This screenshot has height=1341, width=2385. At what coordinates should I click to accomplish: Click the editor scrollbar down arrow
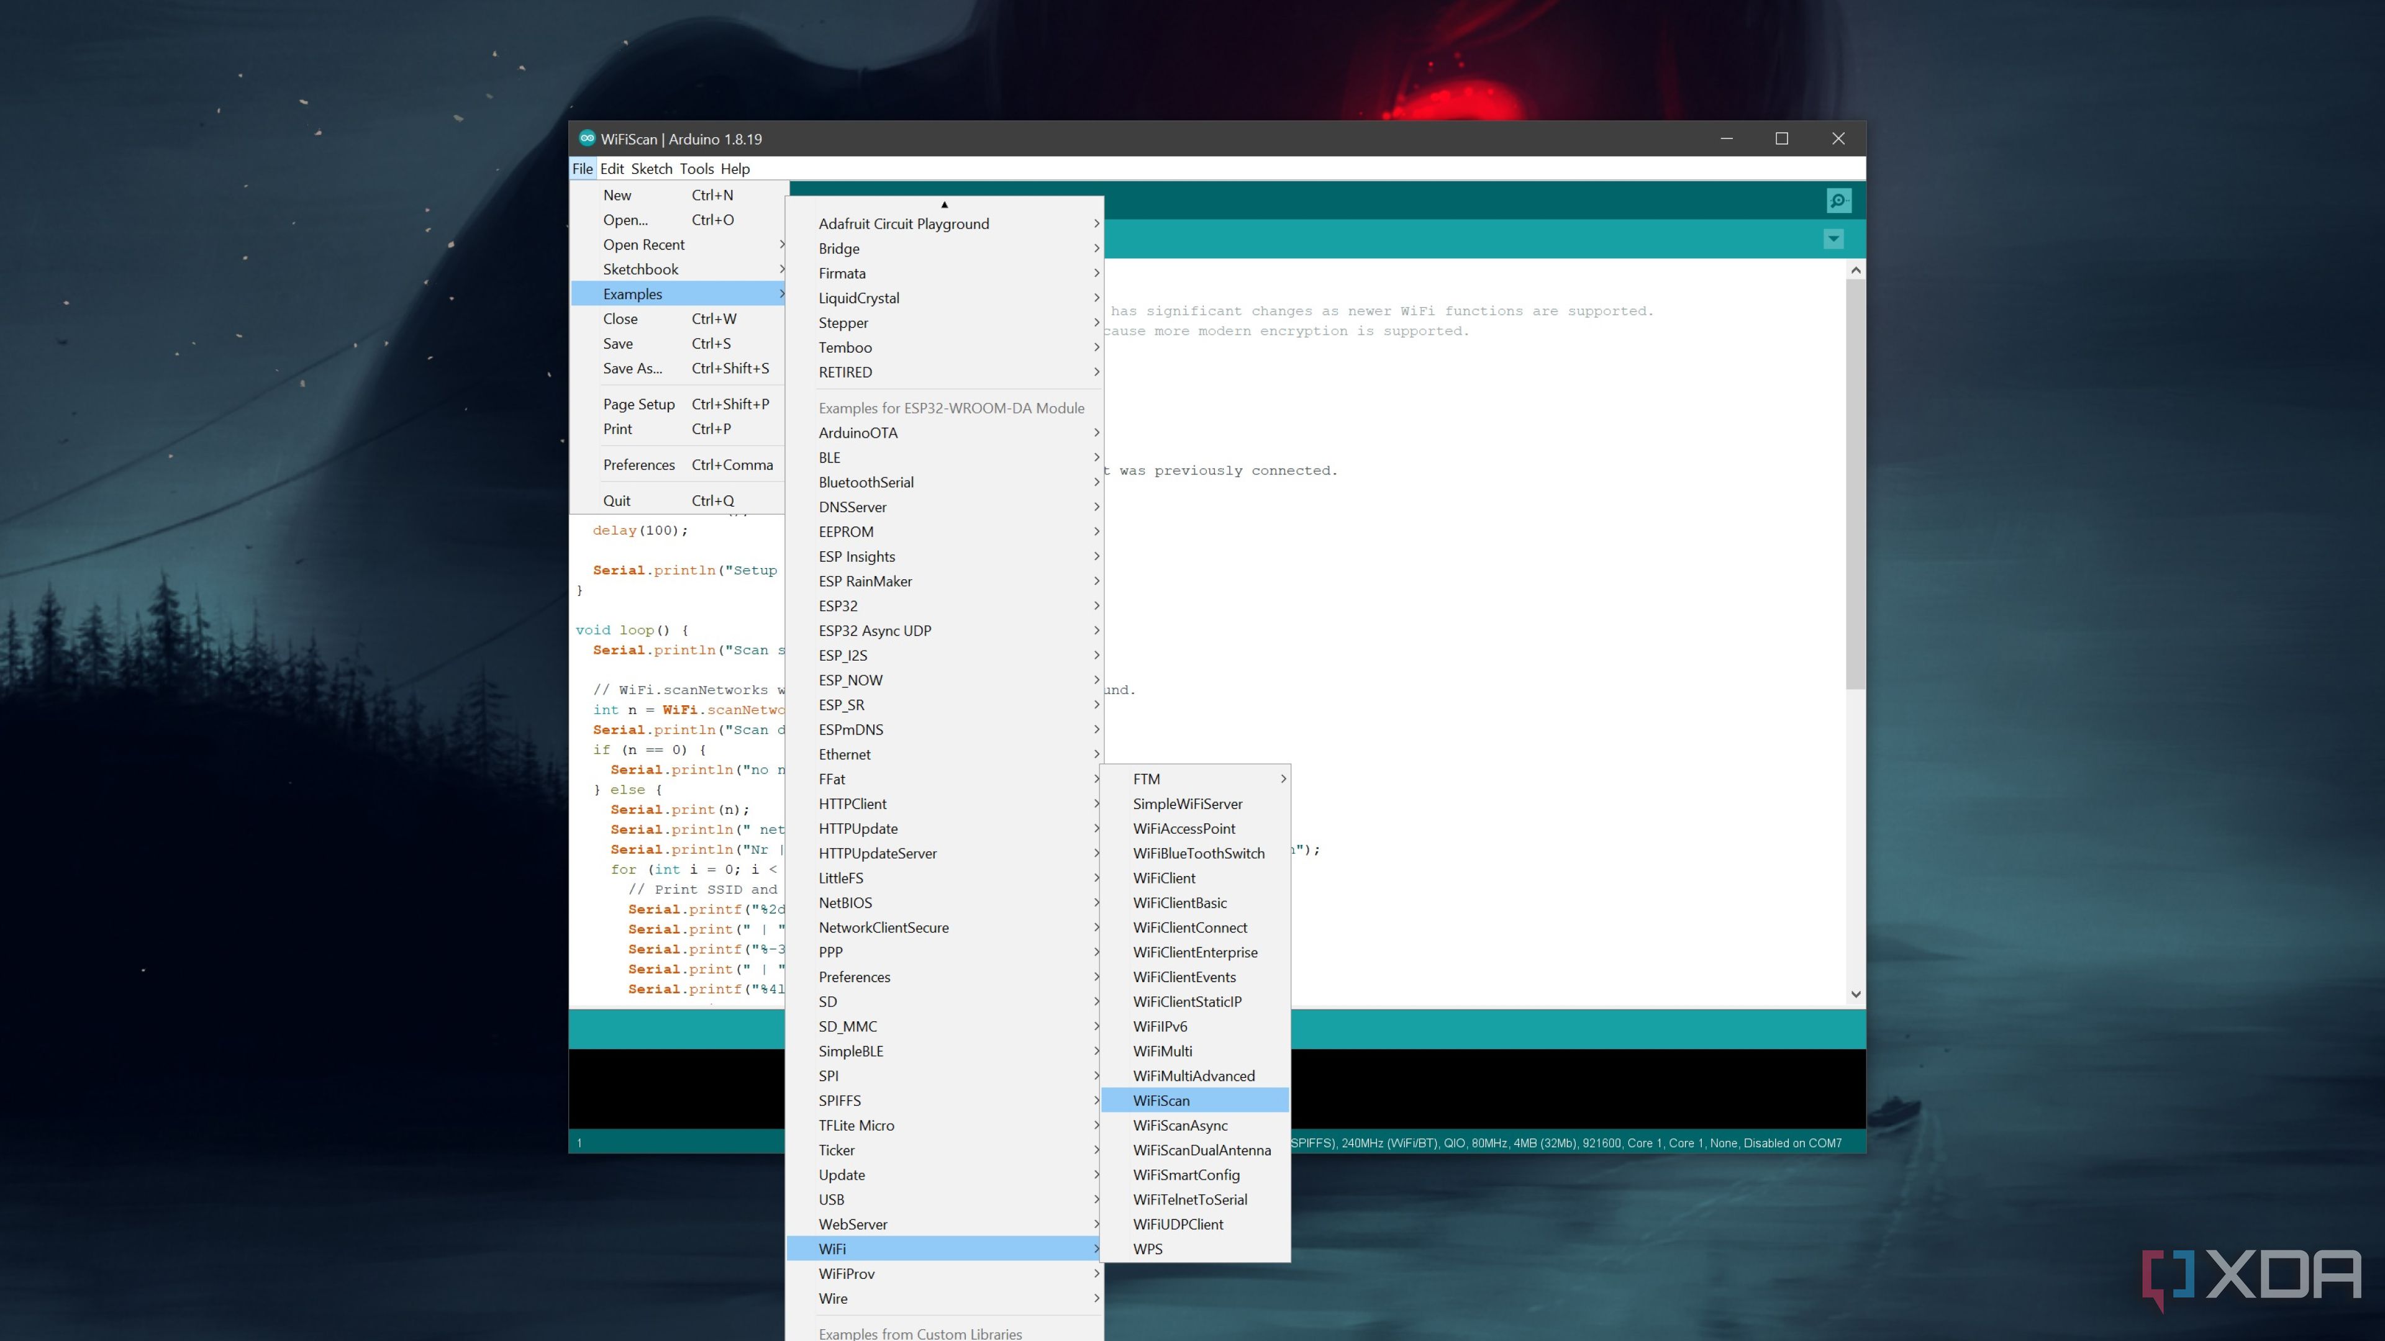click(1855, 995)
